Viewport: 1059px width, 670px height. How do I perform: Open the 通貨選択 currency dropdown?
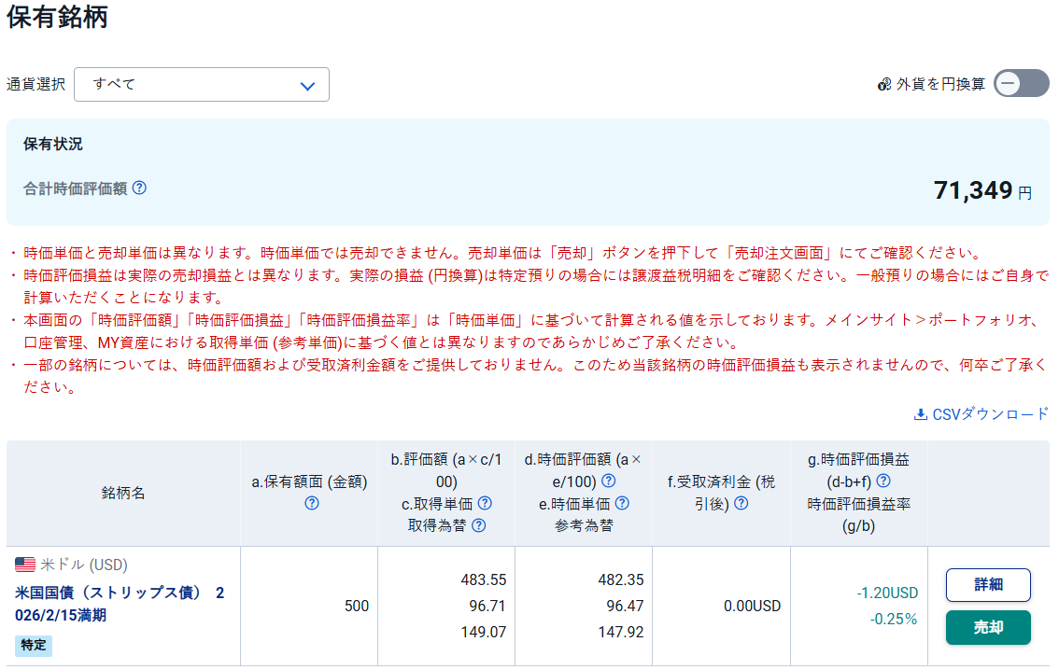(x=201, y=84)
